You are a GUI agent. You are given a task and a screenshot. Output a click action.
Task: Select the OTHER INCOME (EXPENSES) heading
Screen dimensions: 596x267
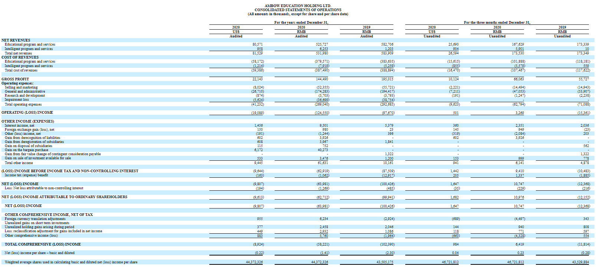pyautogui.click(x=27, y=121)
